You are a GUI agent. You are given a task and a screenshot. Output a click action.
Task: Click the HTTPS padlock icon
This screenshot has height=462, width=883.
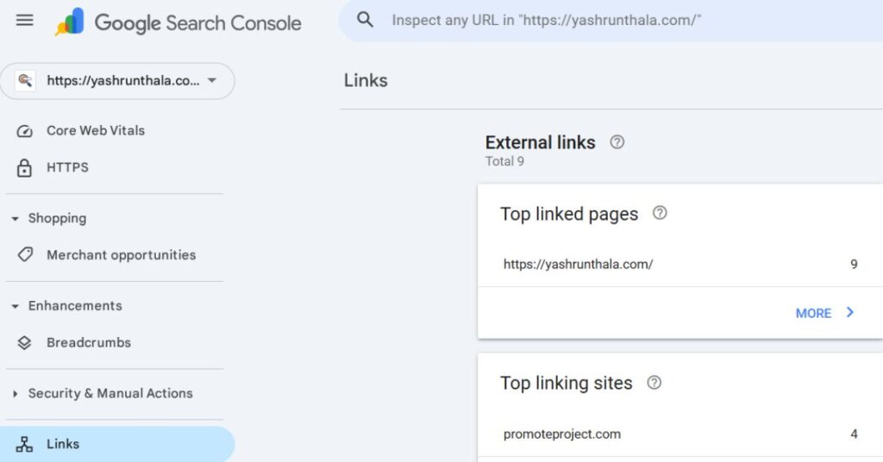25,168
